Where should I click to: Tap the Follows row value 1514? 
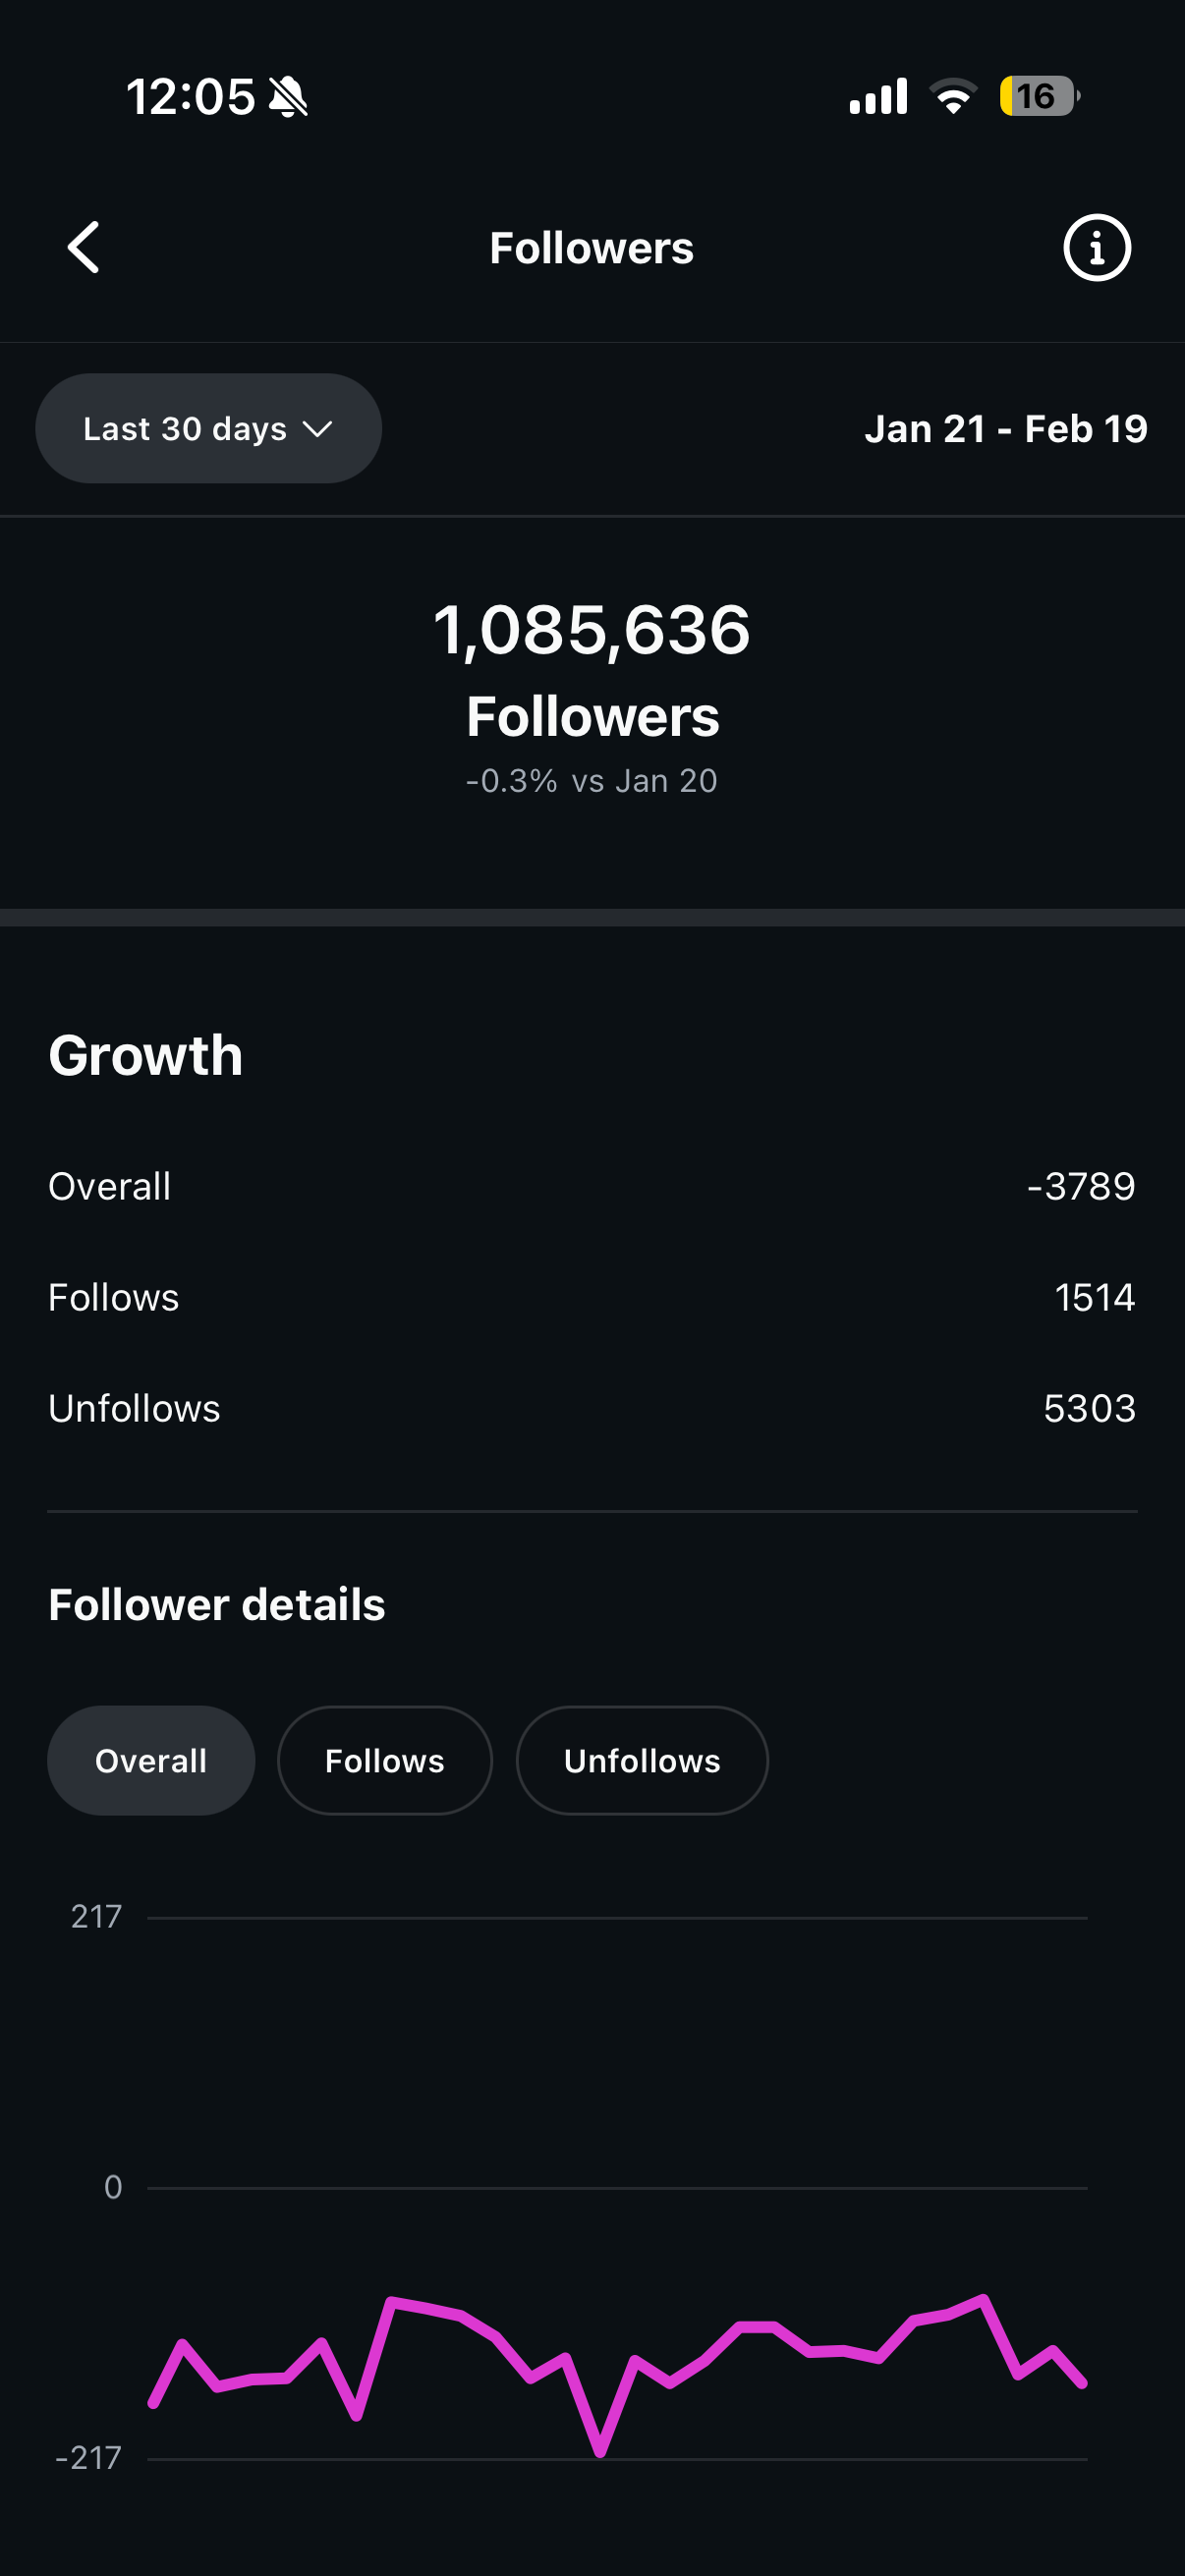[1094, 1298]
